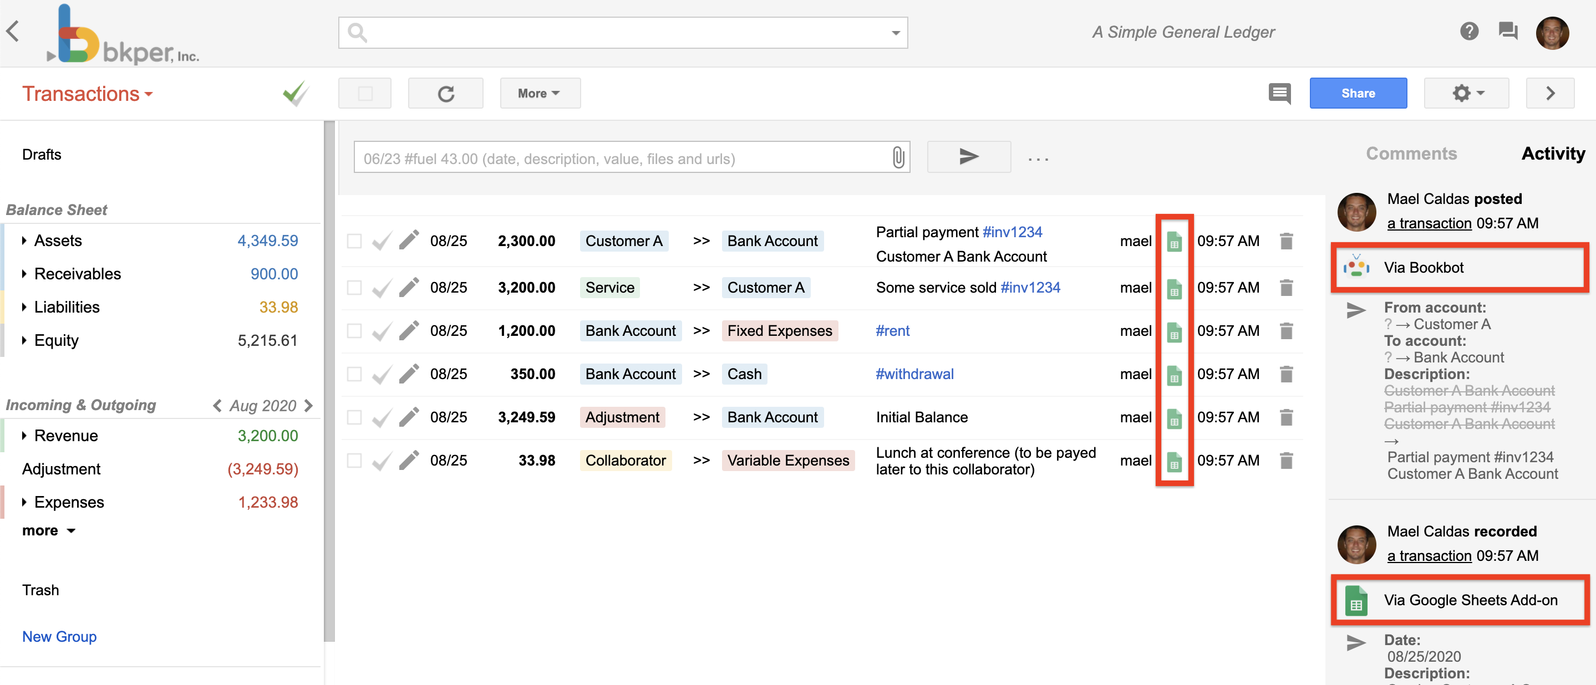
Task: Select the Lunch at conference transaction checkbox
Action: 354,460
